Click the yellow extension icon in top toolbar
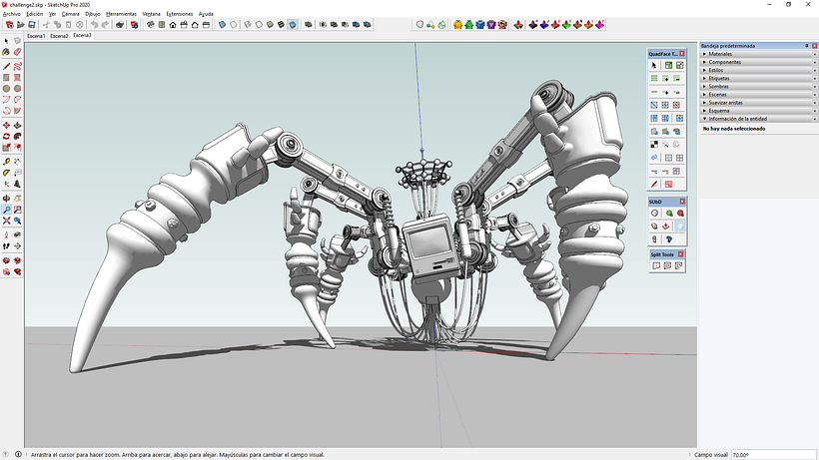 point(458,25)
